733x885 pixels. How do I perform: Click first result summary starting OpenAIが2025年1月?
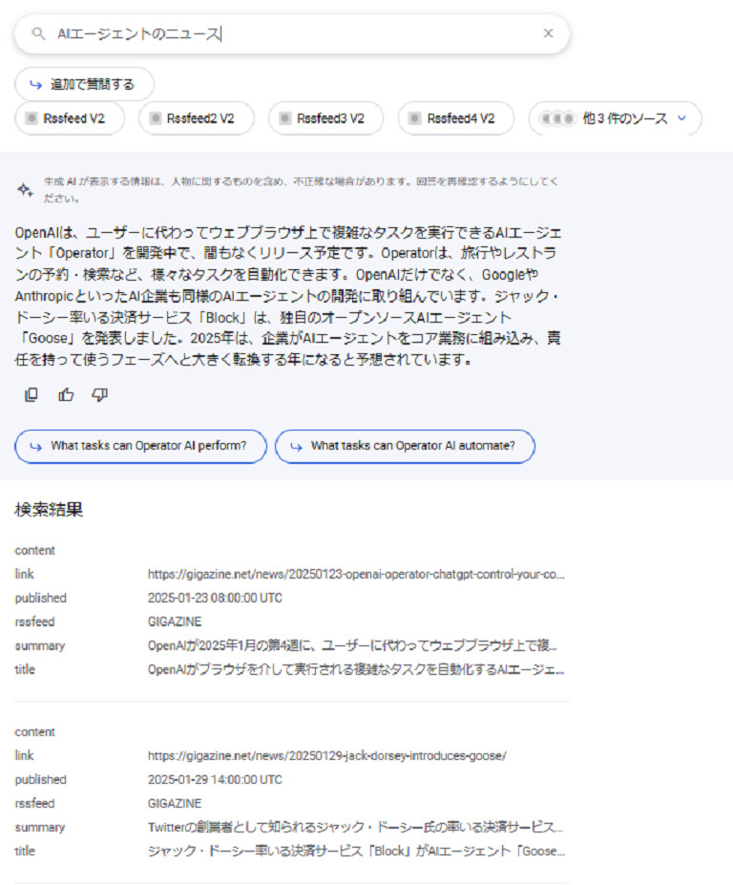pos(353,645)
